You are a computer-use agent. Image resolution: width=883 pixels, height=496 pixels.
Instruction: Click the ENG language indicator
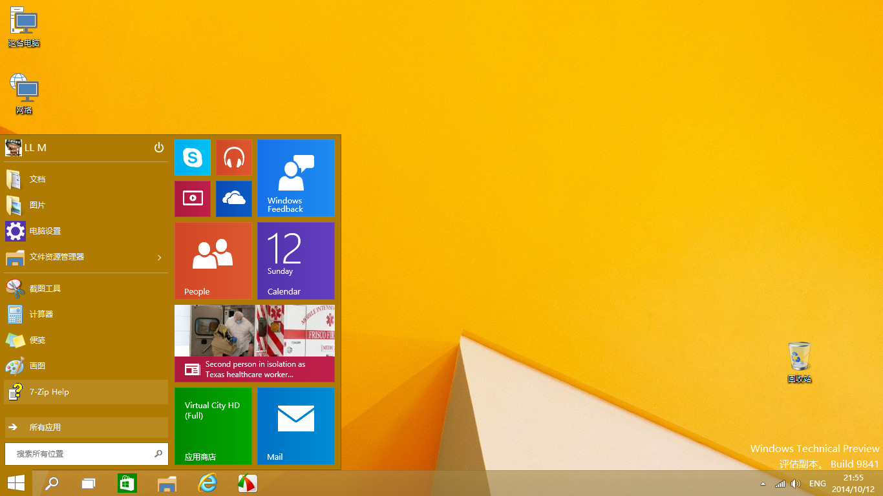coord(818,484)
